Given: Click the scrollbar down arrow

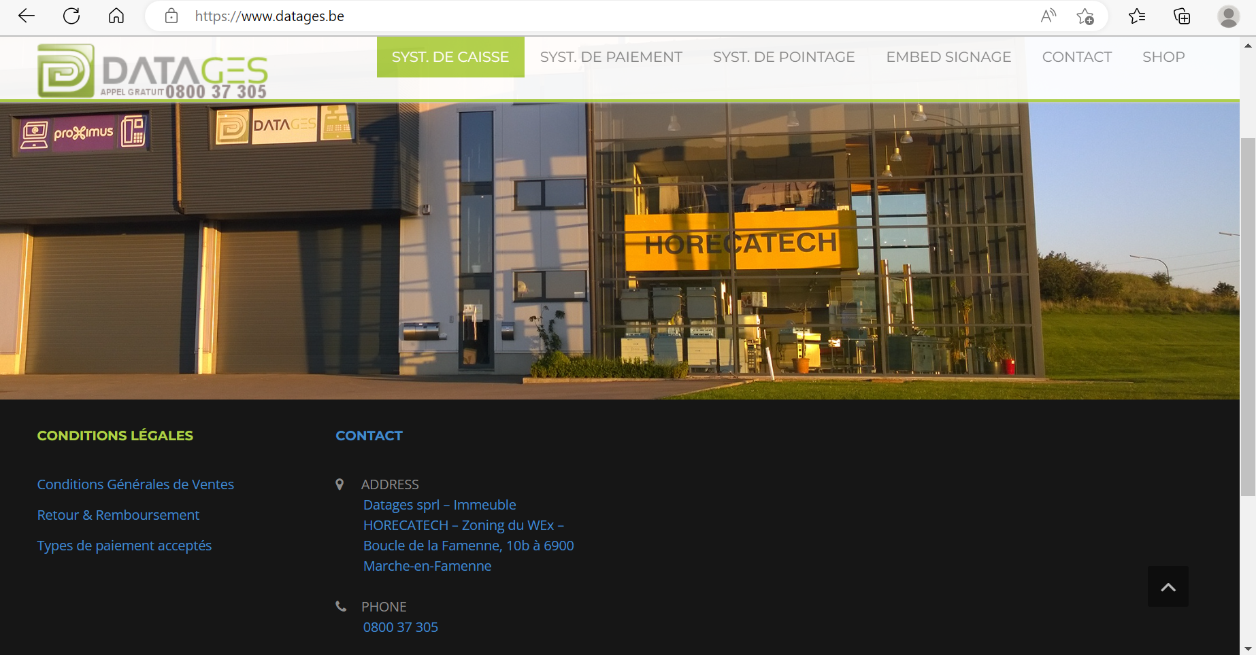Looking at the screenshot, I should [1248, 648].
